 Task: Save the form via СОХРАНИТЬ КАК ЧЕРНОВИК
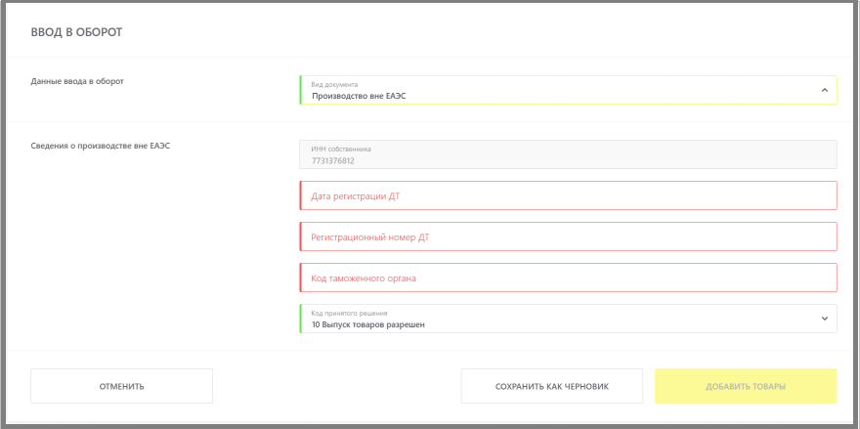pos(552,386)
